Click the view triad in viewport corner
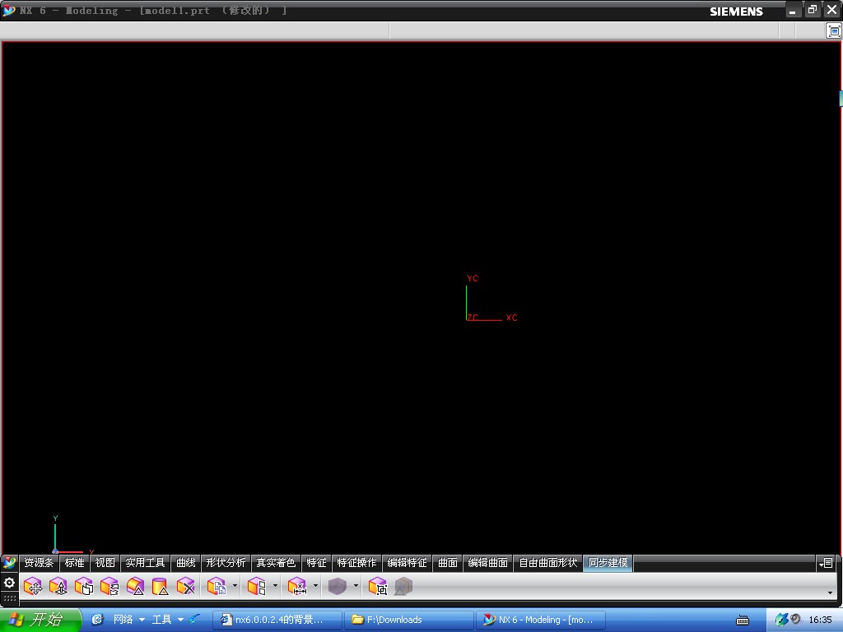The image size is (843, 632). 72,535
